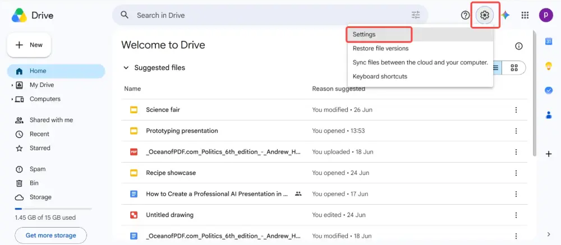Click the storage usage progress bar
The width and height of the screenshot is (561, 245).
point(53,209)
